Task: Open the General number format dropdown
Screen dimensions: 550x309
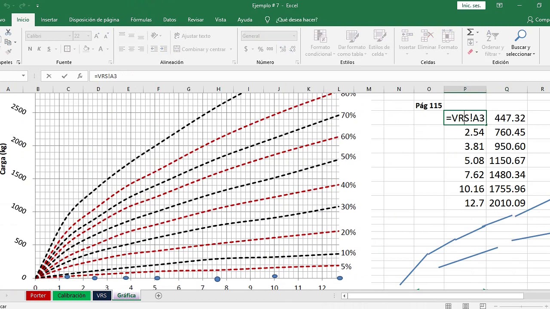Action: coord(294,36)
